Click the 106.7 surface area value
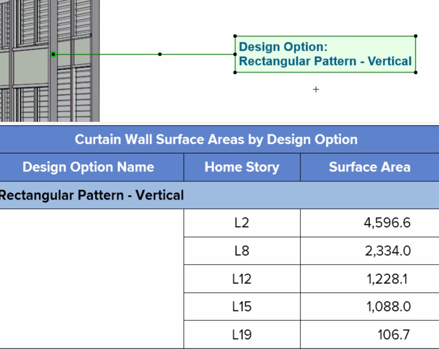The width and height of the screenshot is (439, 349). 394,335
